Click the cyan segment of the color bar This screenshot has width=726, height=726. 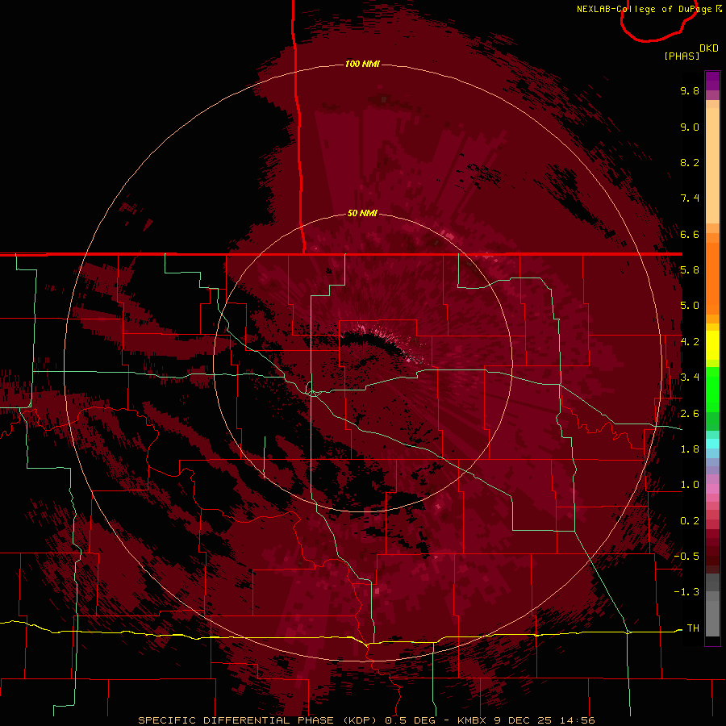click(712, 443)
